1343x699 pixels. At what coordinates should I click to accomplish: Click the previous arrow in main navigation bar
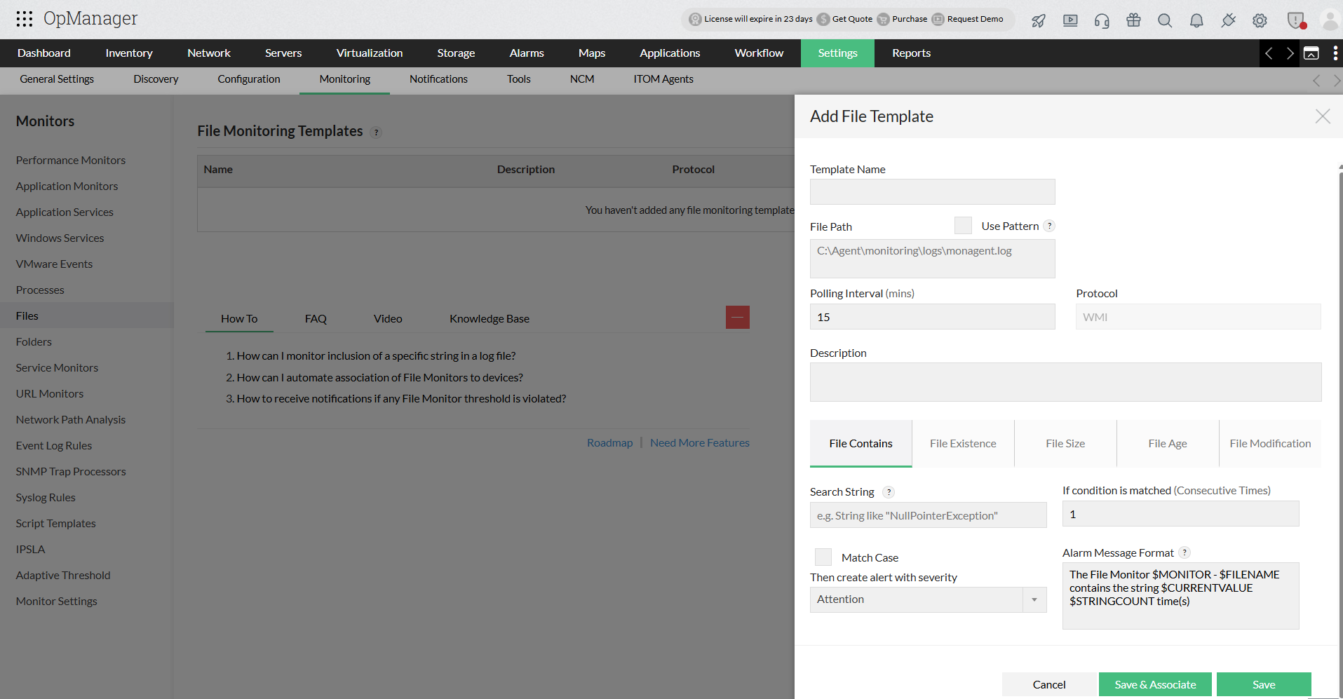click(x=1269, y=53)
